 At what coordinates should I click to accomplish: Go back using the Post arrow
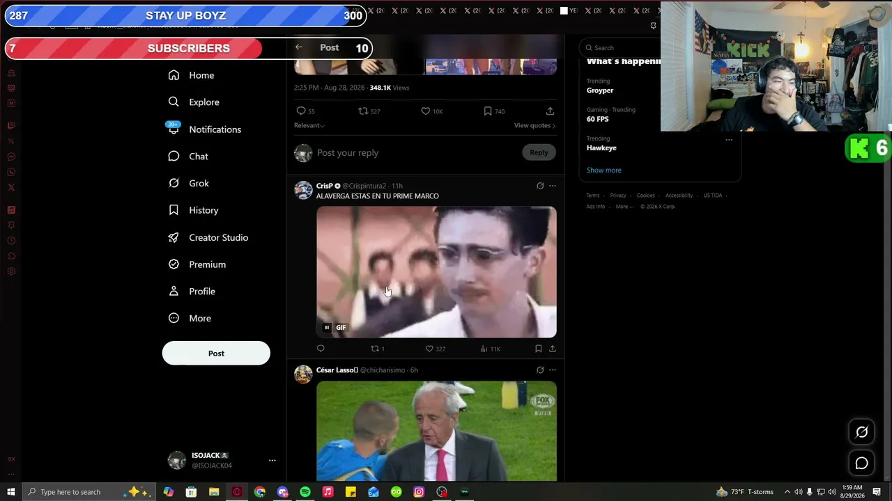[299, 47]
